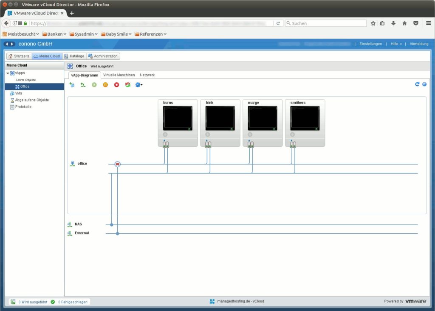Open the Administration tab

coord(103,56)
